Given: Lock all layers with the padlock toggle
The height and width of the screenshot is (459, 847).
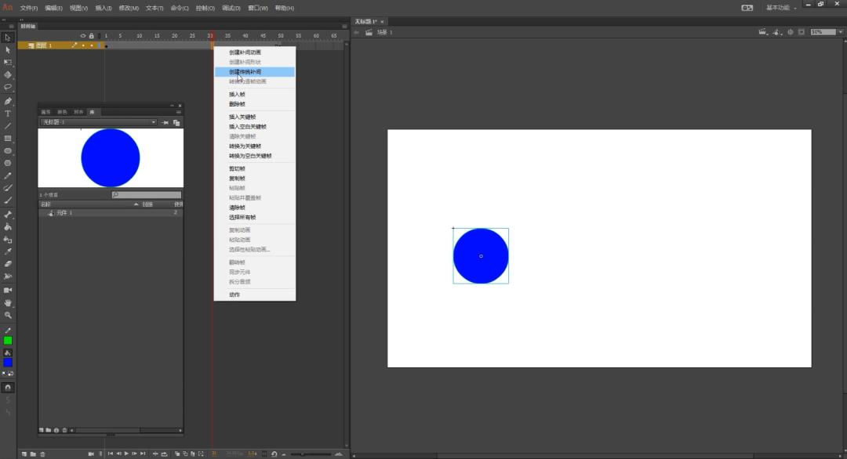Looking at the screenshot, I should (x=92, y=35).
